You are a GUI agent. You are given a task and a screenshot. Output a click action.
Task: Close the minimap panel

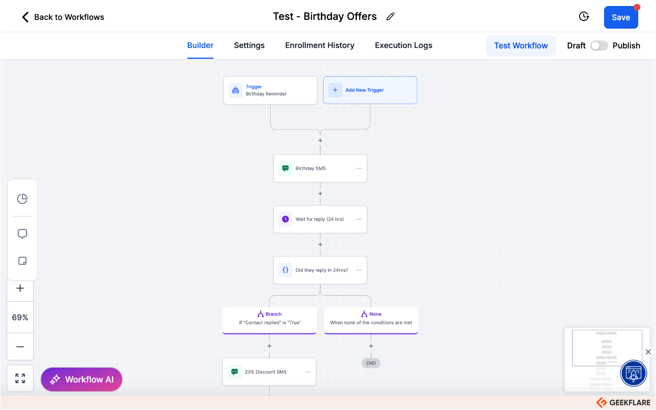[x=648, y=352]
